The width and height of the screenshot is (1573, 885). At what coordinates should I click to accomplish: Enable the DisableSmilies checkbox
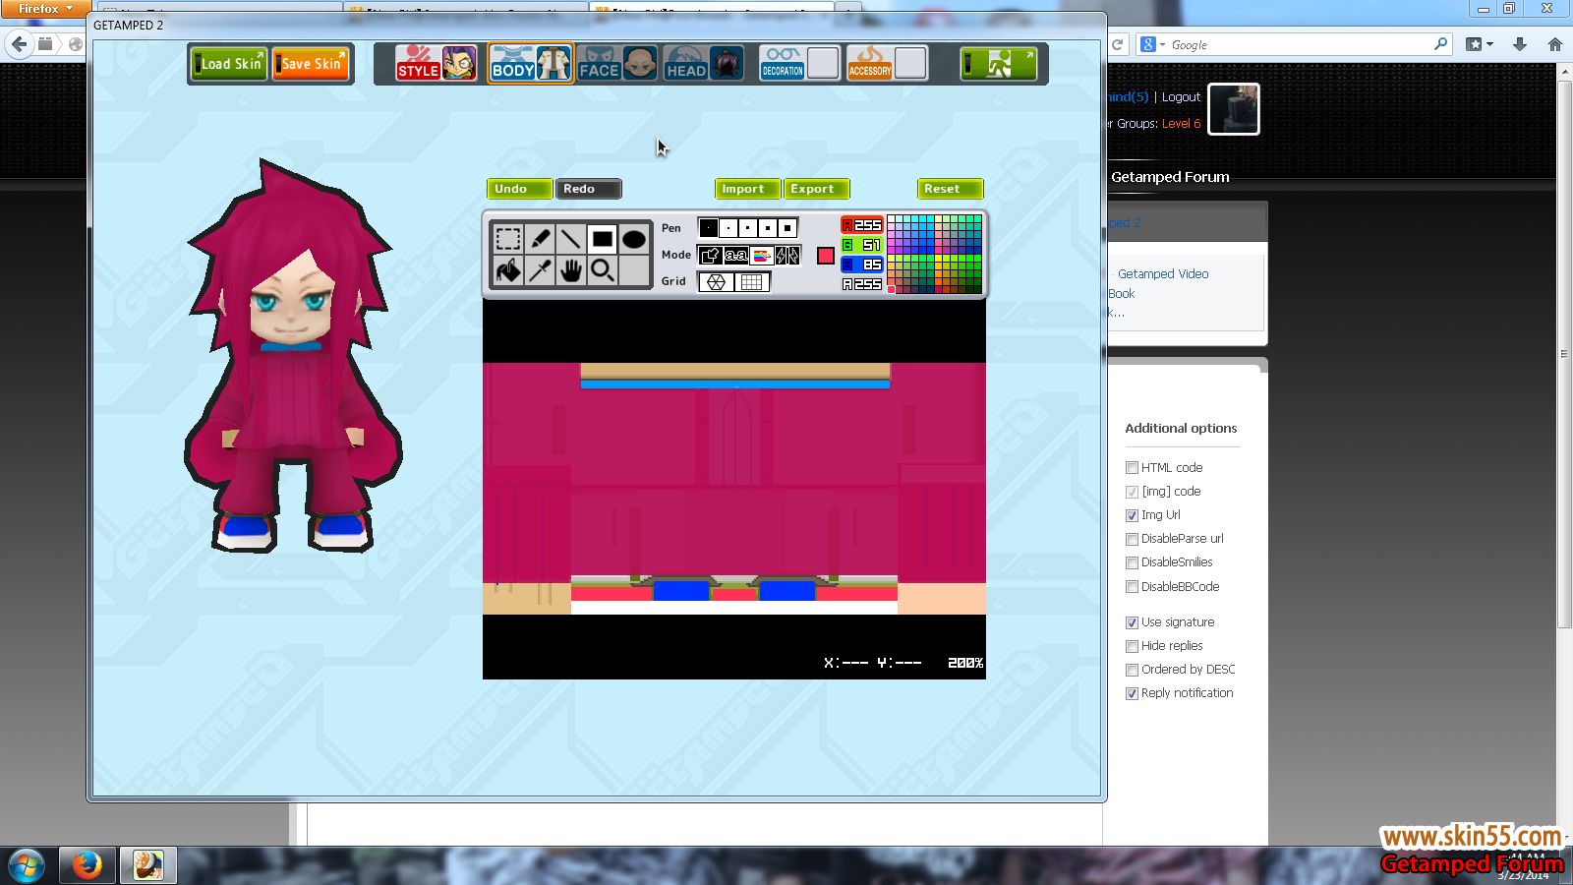coord(1132,562)
